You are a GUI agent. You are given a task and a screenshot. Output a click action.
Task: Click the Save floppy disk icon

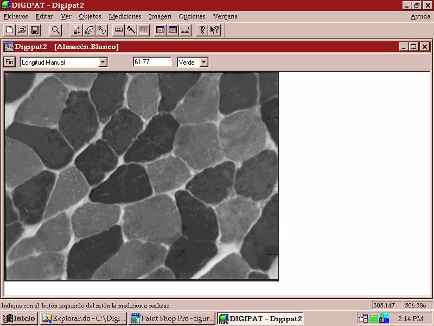(x=34, y=30)
